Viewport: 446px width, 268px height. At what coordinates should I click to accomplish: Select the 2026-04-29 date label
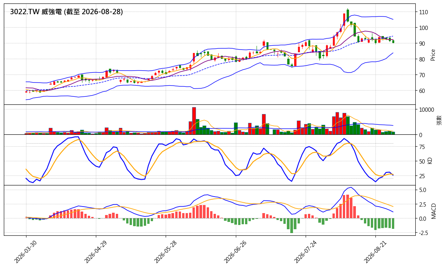click(x=95, y=251)
